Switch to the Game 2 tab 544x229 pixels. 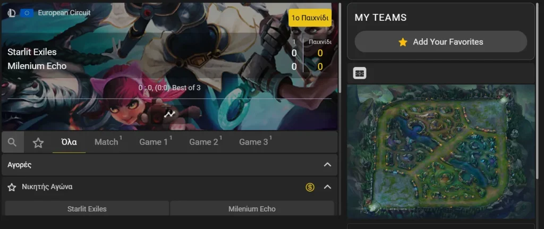[x=206, y=141]
